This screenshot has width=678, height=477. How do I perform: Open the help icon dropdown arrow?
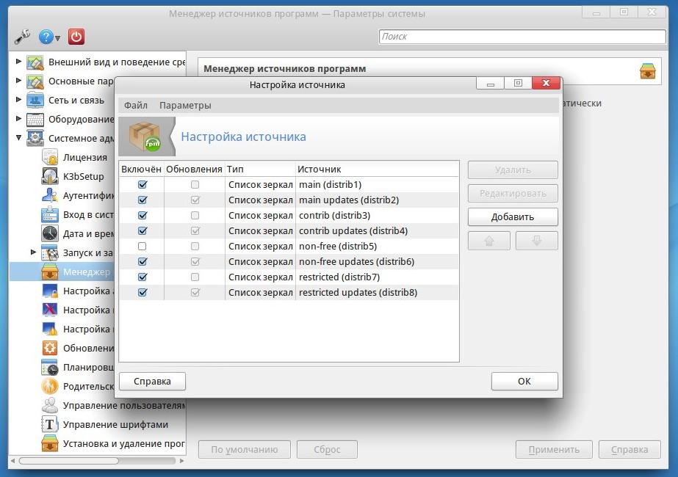57,38
